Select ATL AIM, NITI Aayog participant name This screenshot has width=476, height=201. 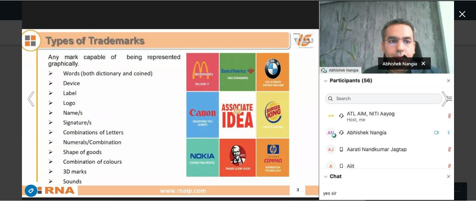(371, 114)
